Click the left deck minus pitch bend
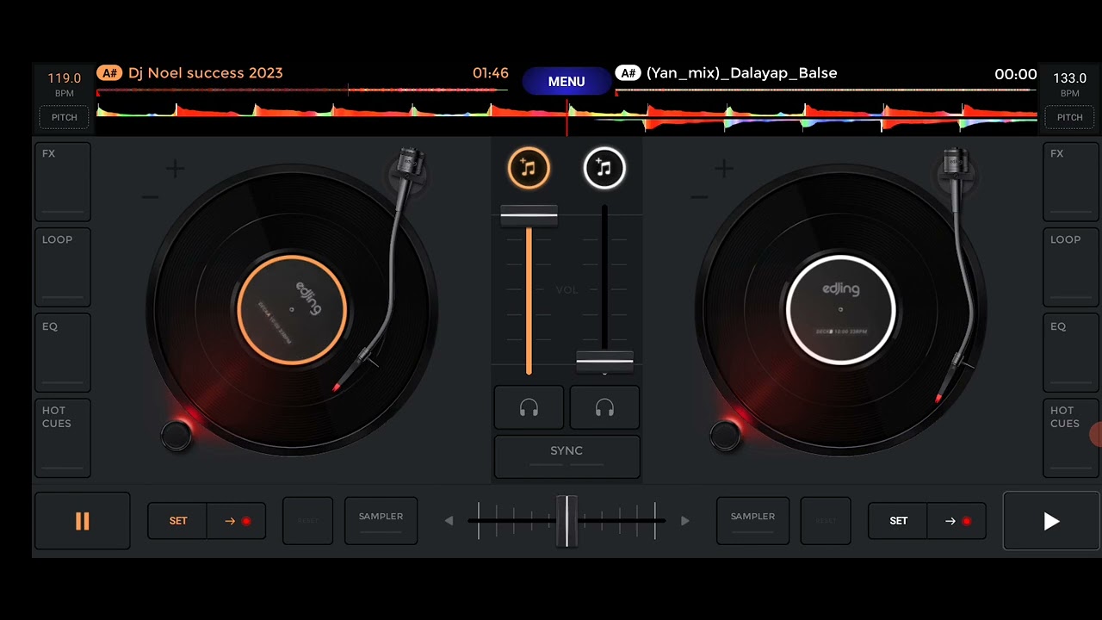The image size is (1102, 620). (x=150, y=197)
